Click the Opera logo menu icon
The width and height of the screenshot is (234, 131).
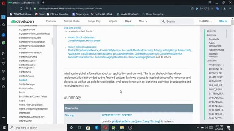tap(3, 3)
